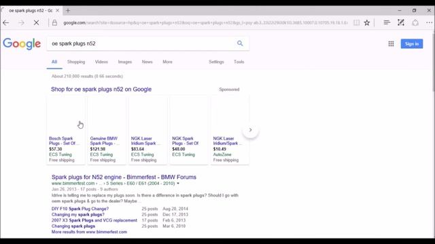Open Bosch Spark Plugs Set Of listing
This screenshot has height=244, width=435.
tap(64, 141)
